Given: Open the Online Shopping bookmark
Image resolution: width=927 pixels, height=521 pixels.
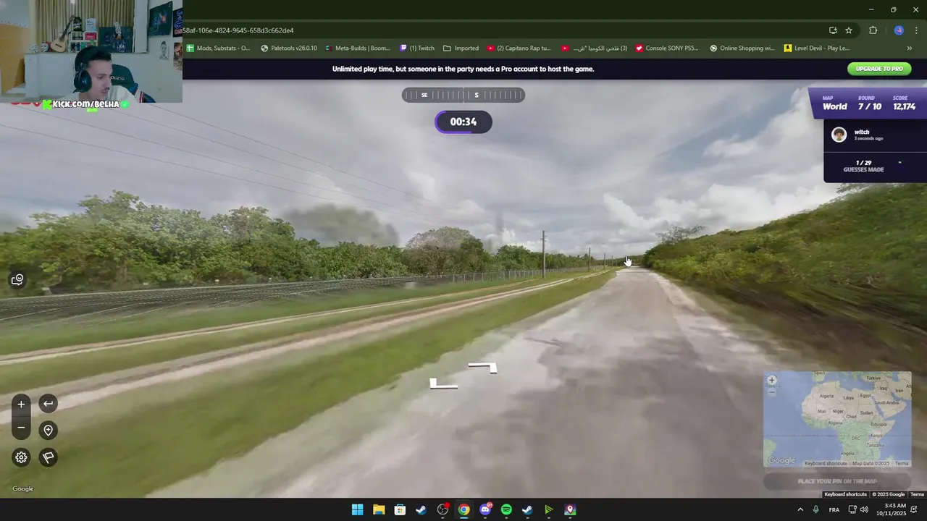Looking at the screenshot, I should coord(742,48).
